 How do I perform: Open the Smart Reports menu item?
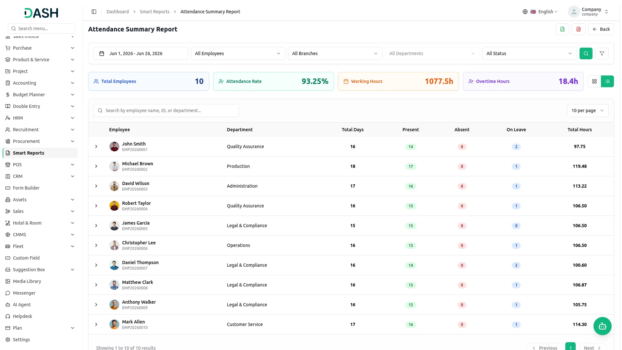40,153
